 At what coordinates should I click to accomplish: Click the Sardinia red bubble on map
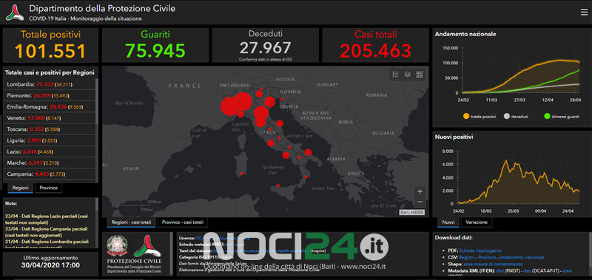(x=242, y=174)
